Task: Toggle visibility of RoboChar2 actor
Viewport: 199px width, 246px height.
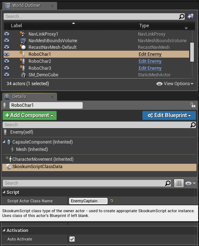Action: click(x=7, y=61)
